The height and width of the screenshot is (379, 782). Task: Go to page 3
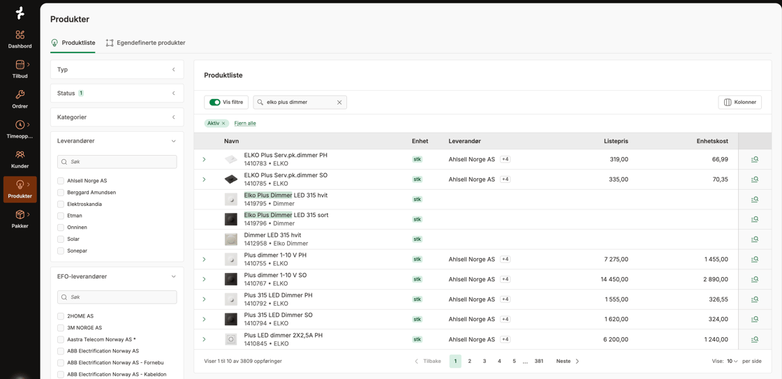[485, 361]
